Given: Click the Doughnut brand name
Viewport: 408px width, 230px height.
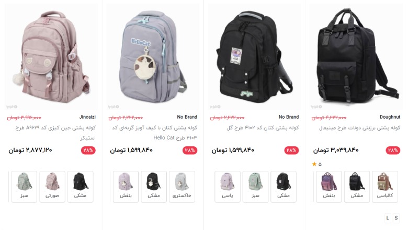Looking at the screenshot, I should pos(390,117).
